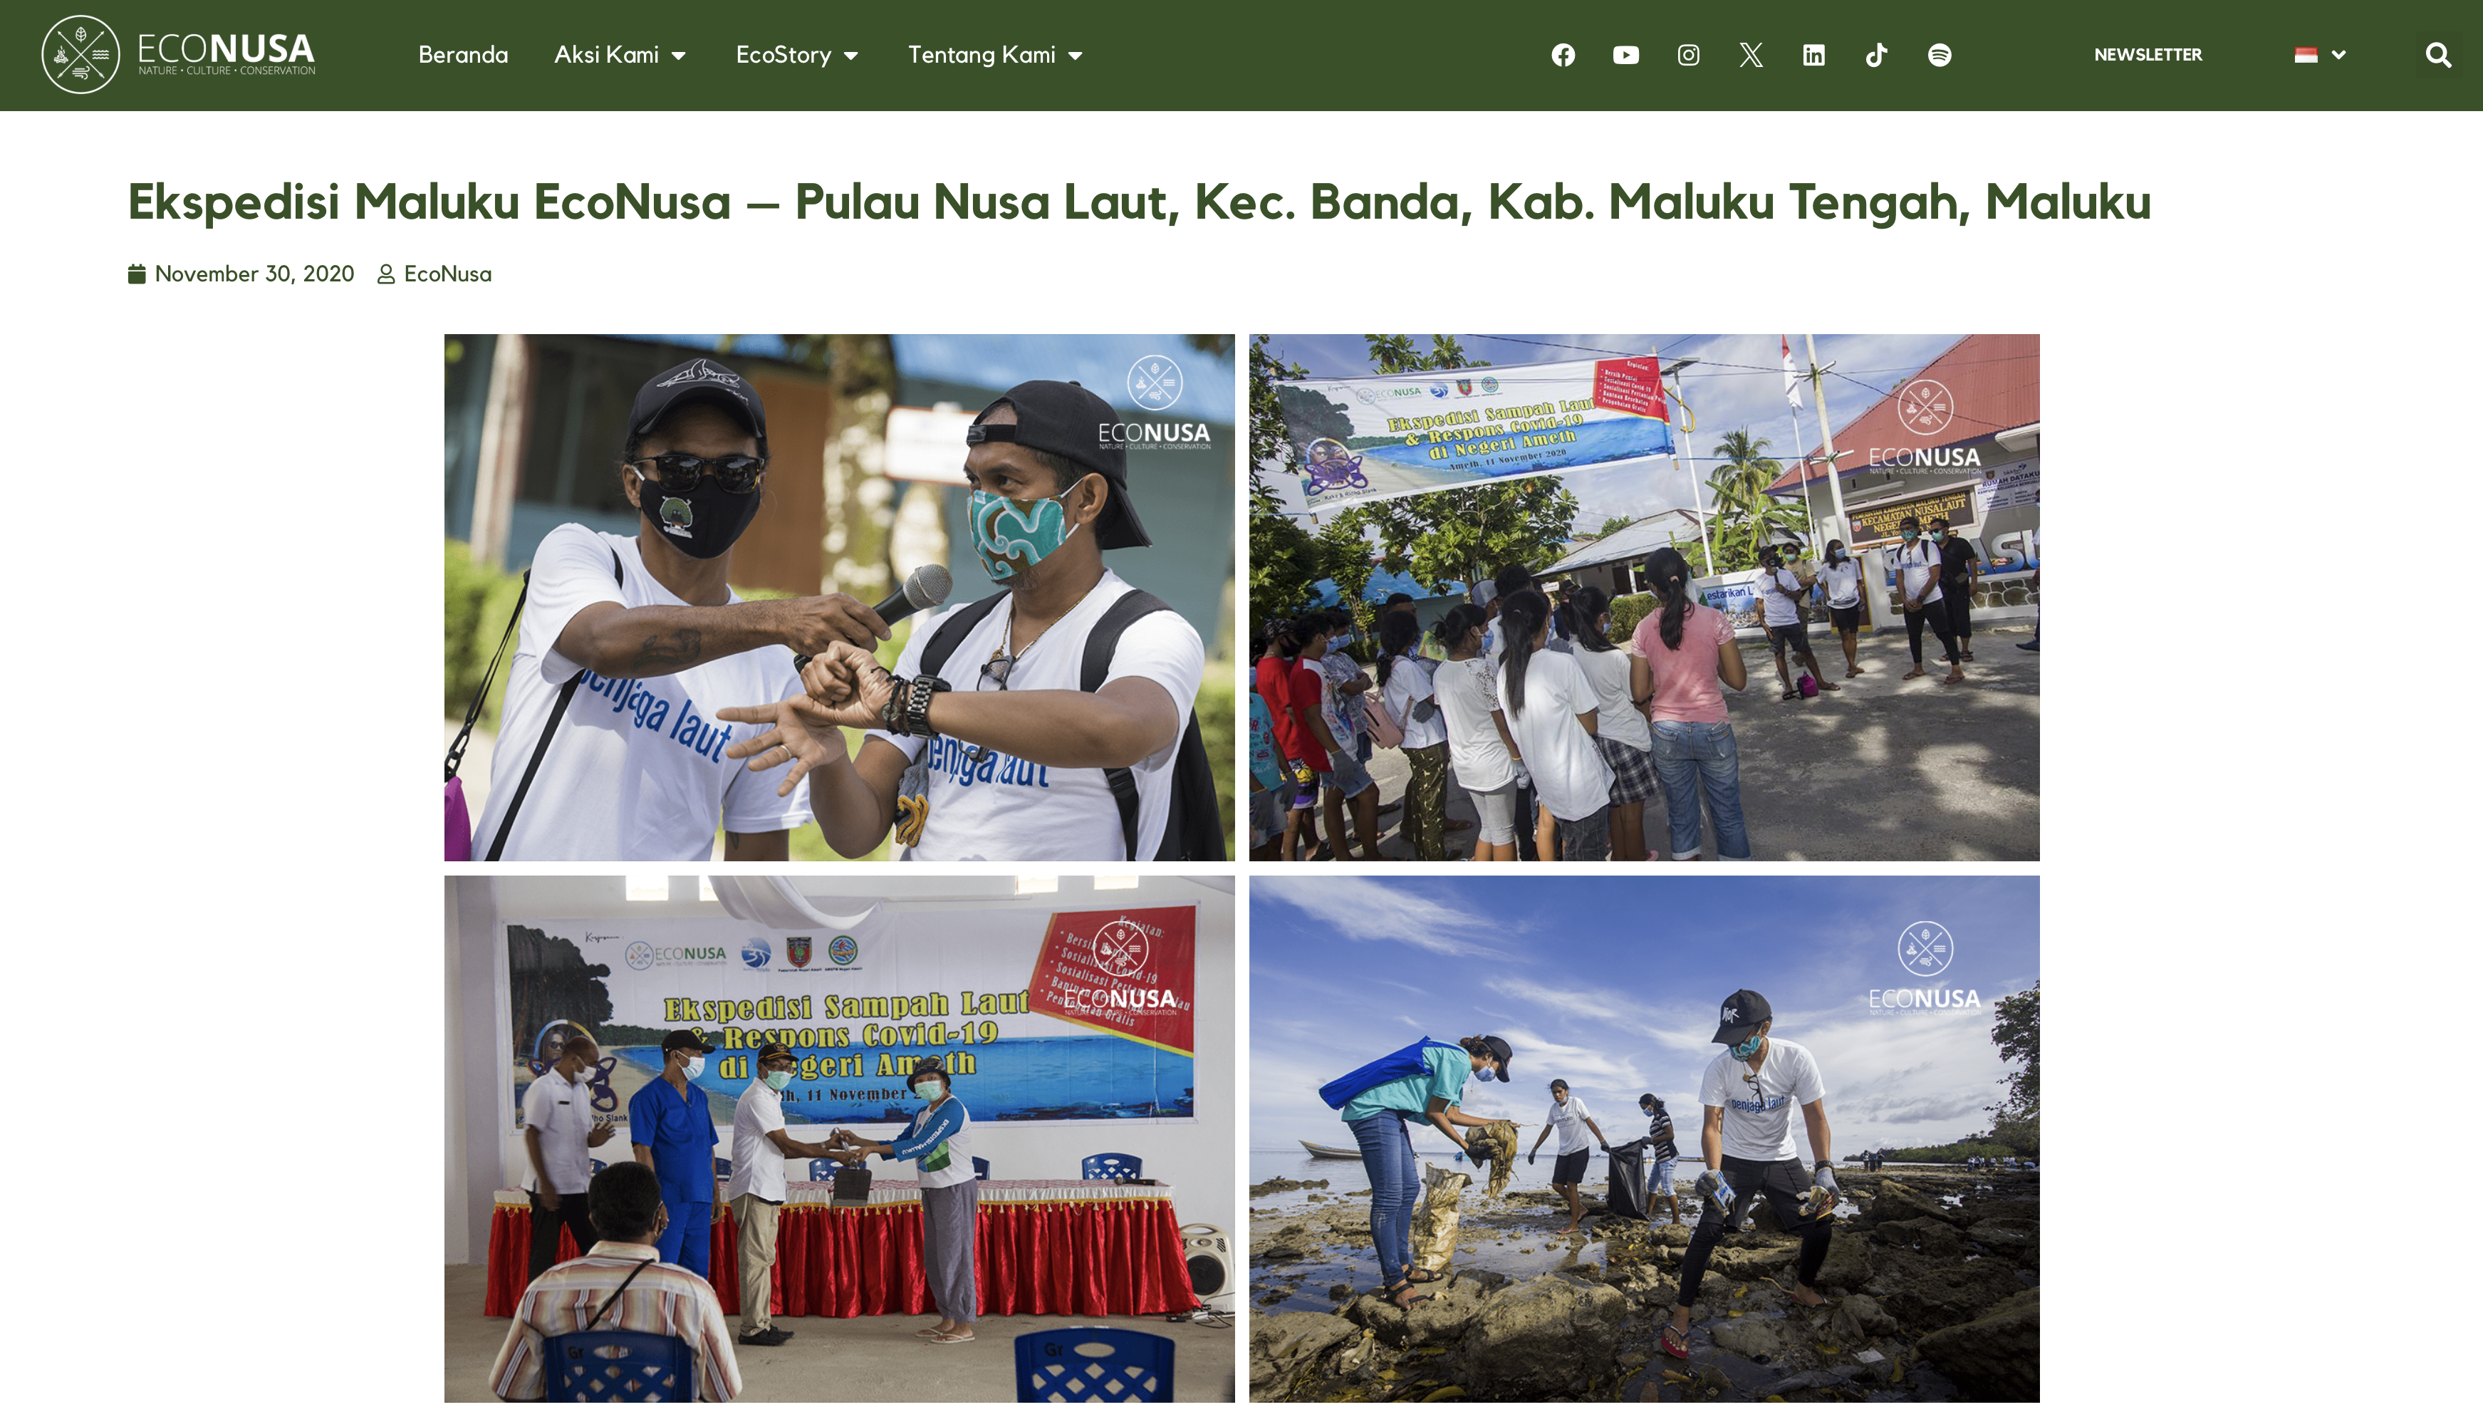Viewport: 2483px width, 1412px height.
Task: Open photo of crowd under Ekspedisi banner outdoors
Action: click(x=1645, y=598)
